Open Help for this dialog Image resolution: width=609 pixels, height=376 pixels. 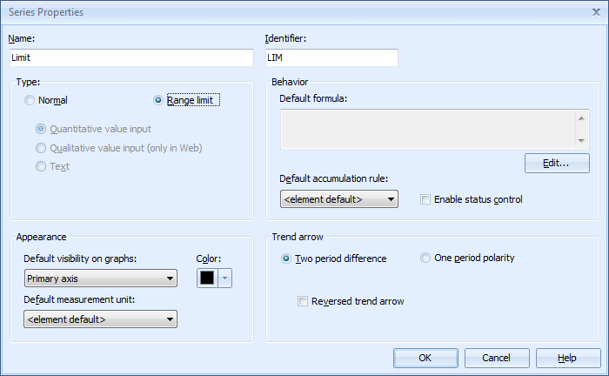[568, 358]
